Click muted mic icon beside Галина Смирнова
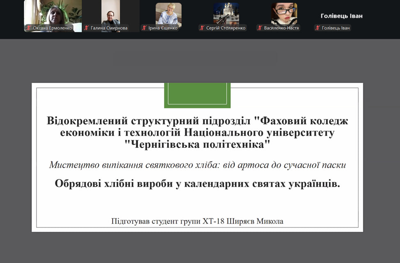 coord(87,28)
